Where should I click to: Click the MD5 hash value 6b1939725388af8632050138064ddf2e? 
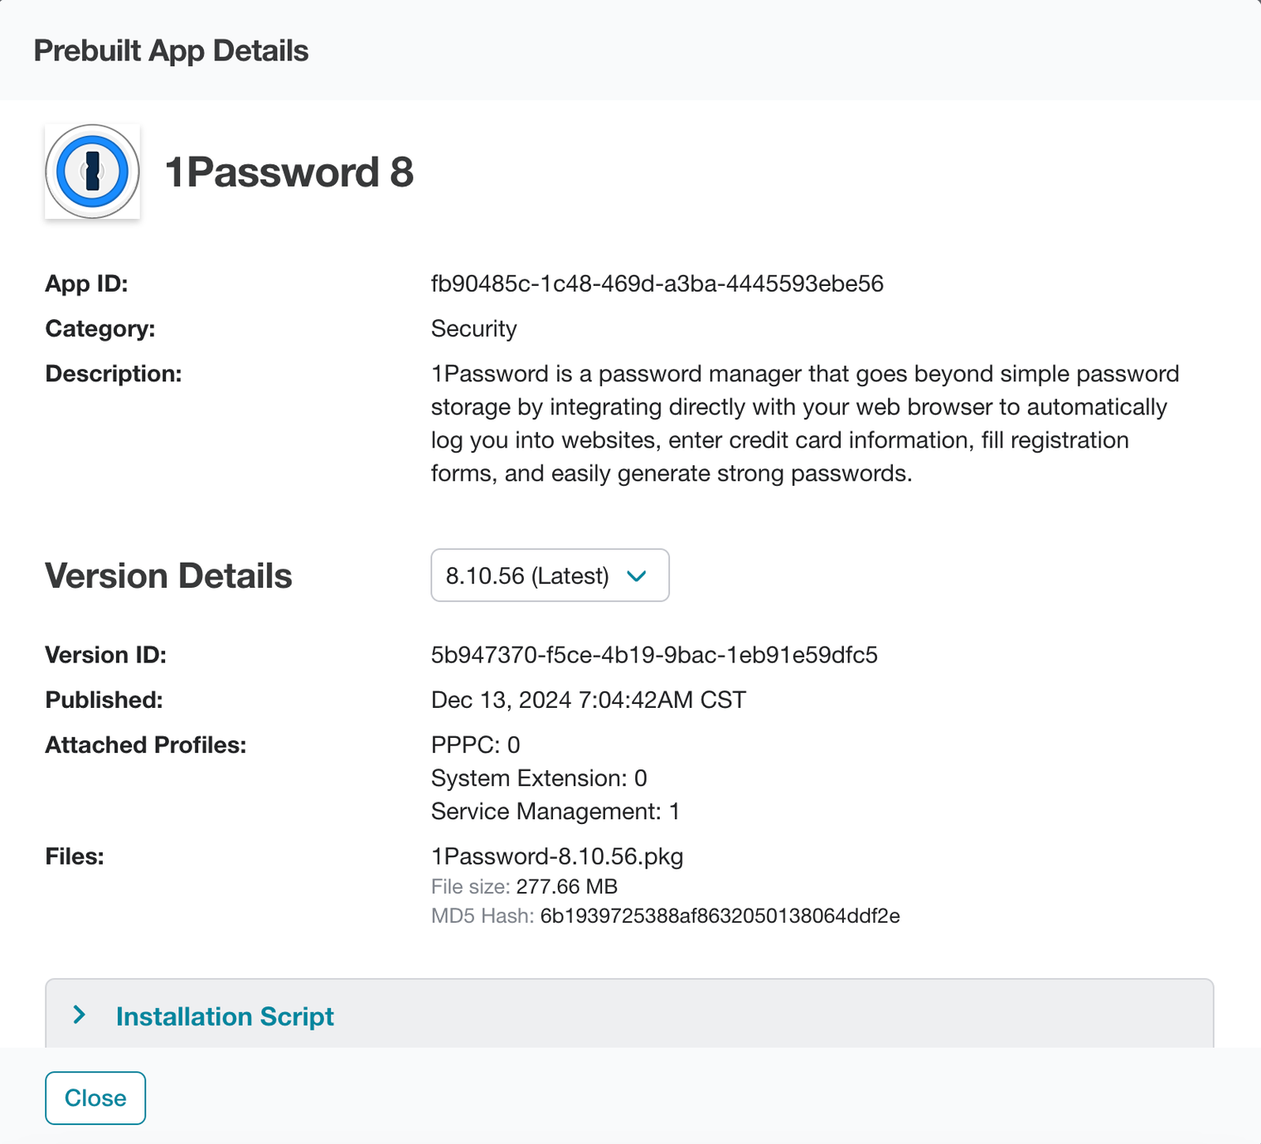point(720,916)
